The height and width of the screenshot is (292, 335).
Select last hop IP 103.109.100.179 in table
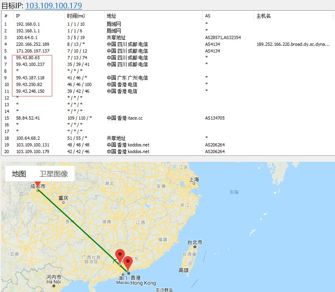click(x=33, y=152)
